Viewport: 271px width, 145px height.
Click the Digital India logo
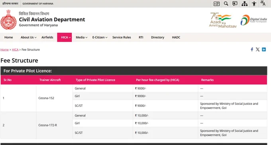253,20
